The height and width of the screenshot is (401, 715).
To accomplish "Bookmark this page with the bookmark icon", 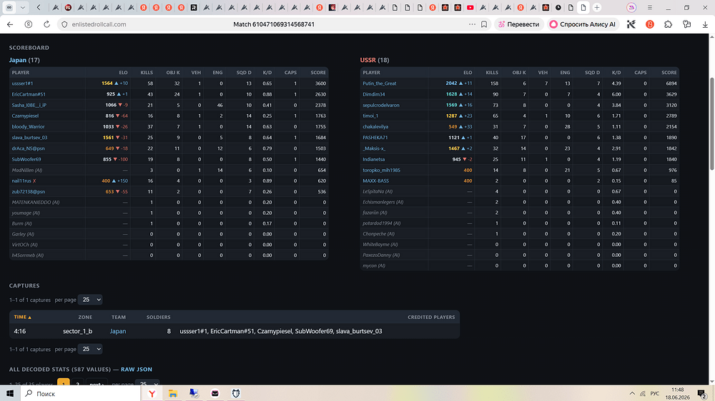I will (x=484, y=24).
